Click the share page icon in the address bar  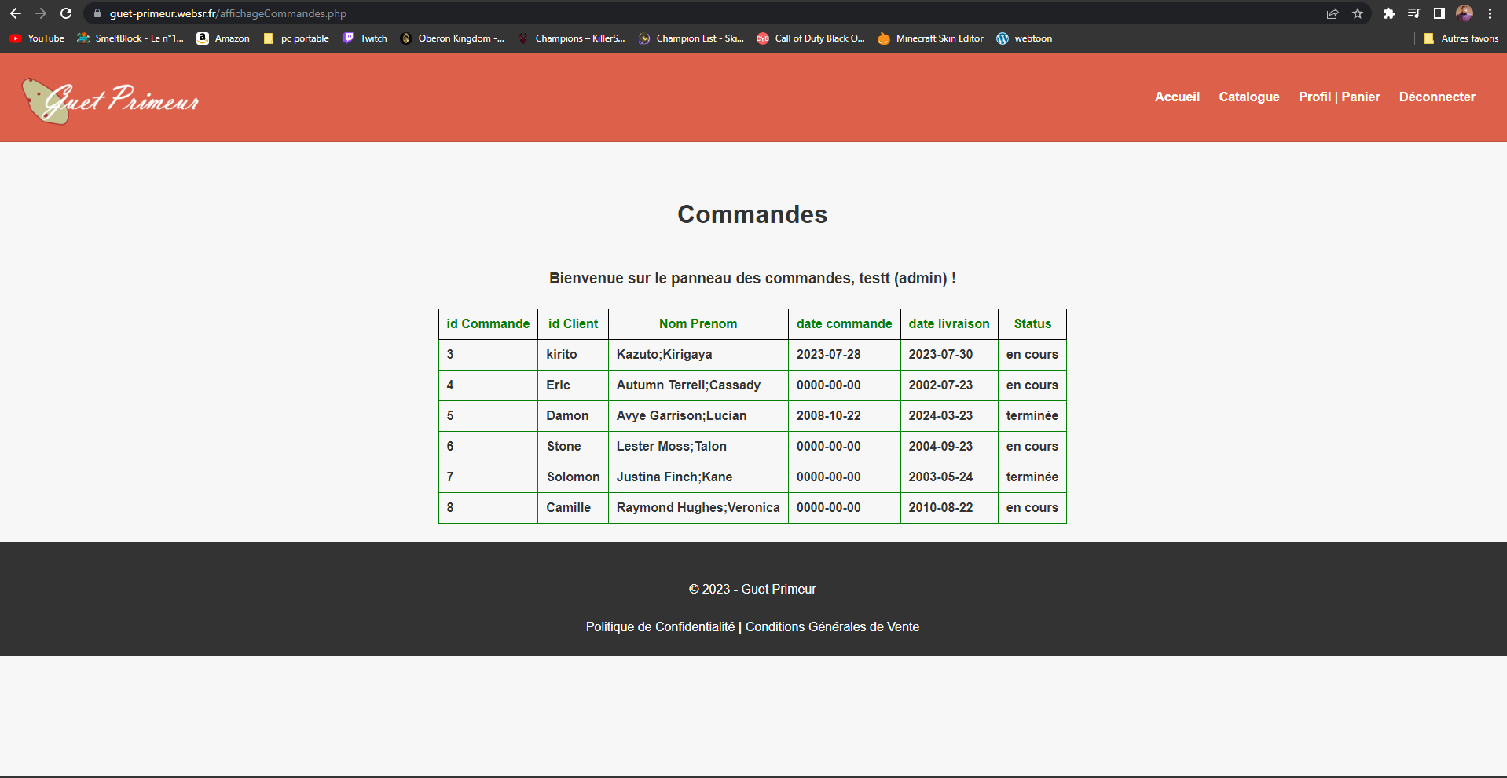(x=1333, y=13)
